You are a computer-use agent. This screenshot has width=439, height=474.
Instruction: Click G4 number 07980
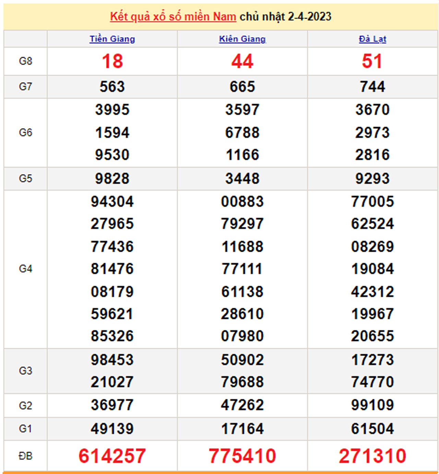click(242, 336)
